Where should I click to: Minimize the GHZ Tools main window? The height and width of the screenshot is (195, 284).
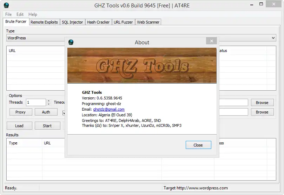(x=252, y=4)
